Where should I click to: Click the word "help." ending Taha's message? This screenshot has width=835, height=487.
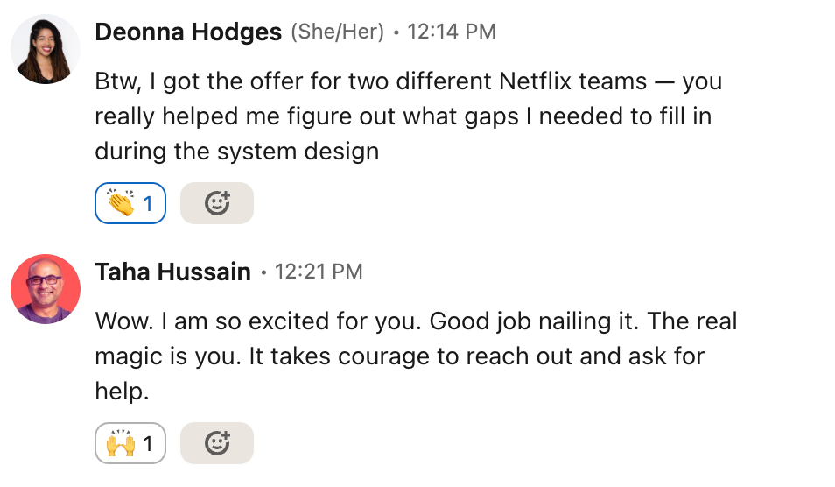pyautogui.click(x=122, y=392)
